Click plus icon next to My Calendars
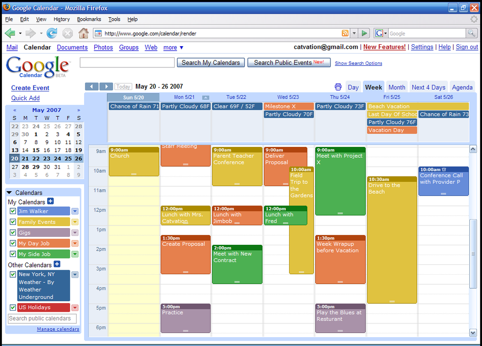 pyautogui.click(x=51, y=202)
